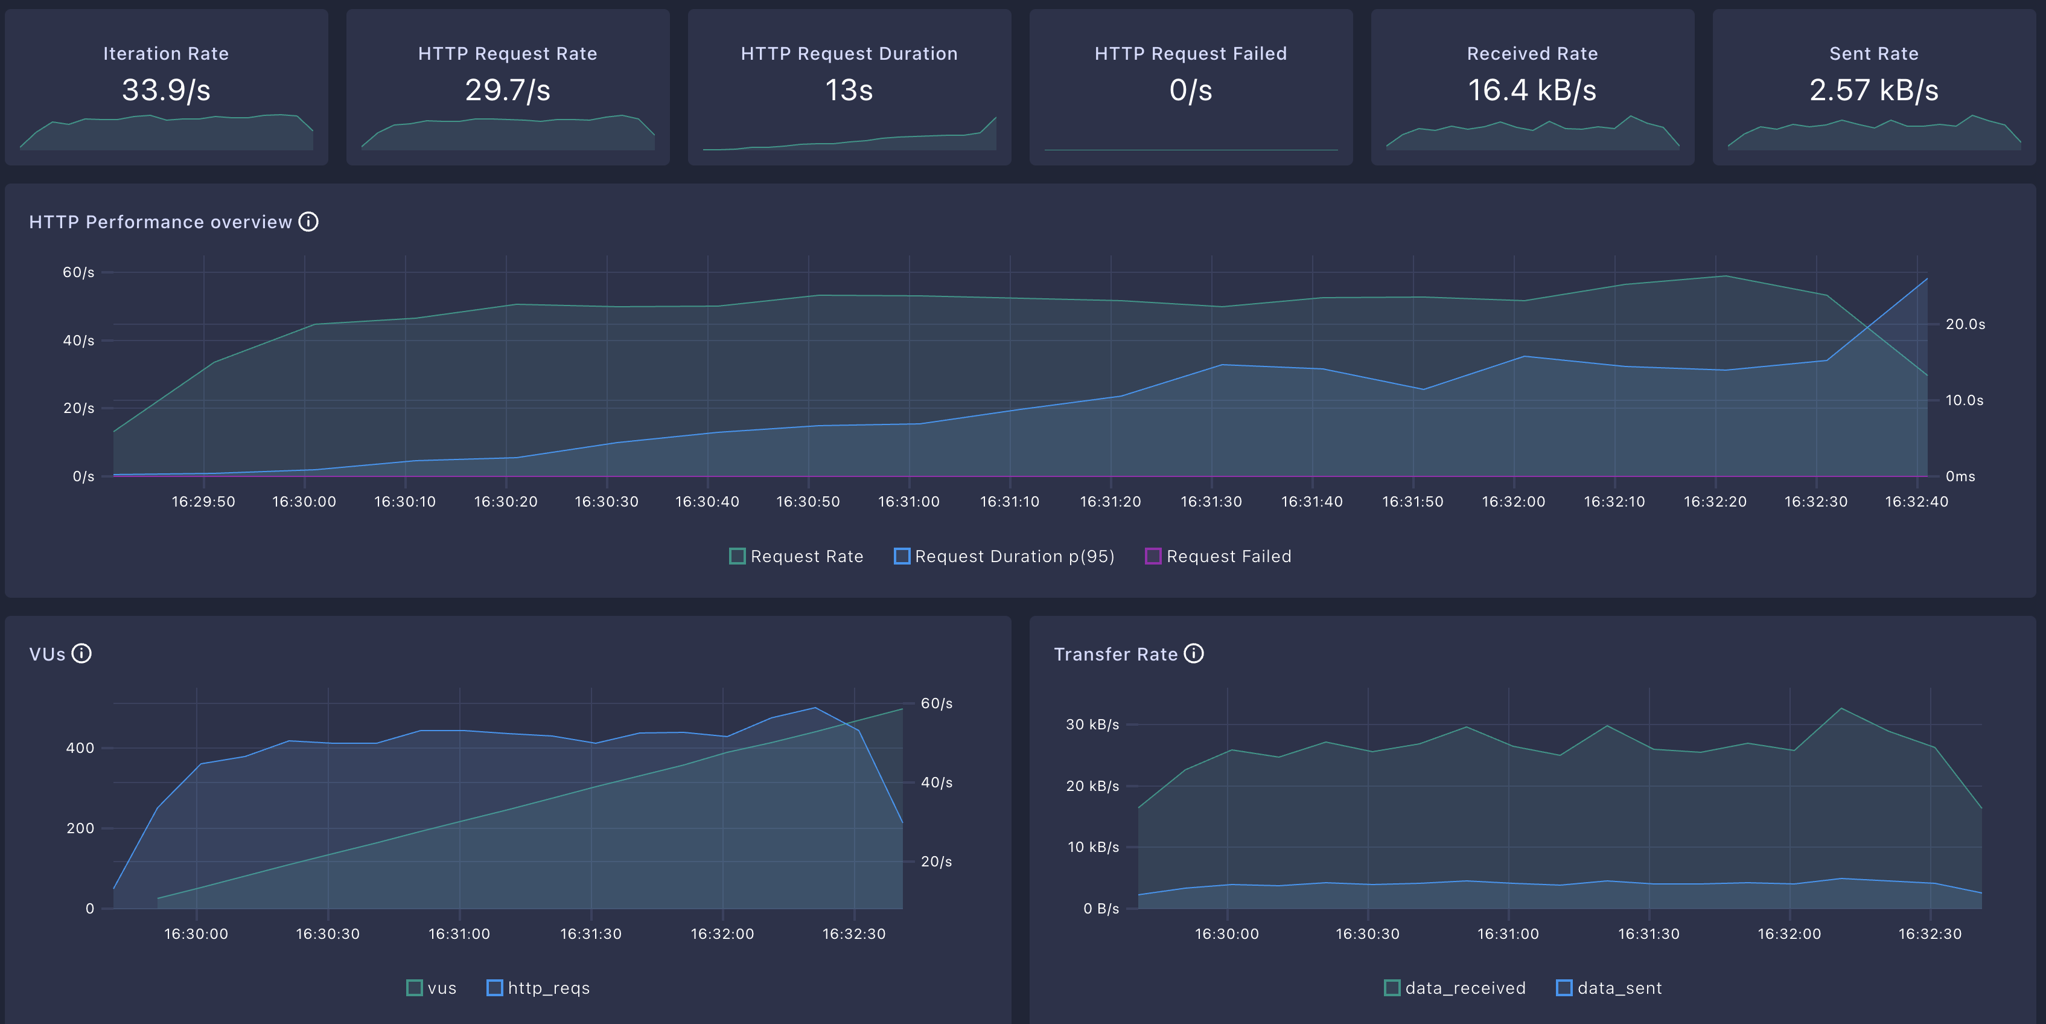The image size is (2046, 1024).
Task: Click the 2.57 kB/s Sent Rate value
Action: 1873,90
